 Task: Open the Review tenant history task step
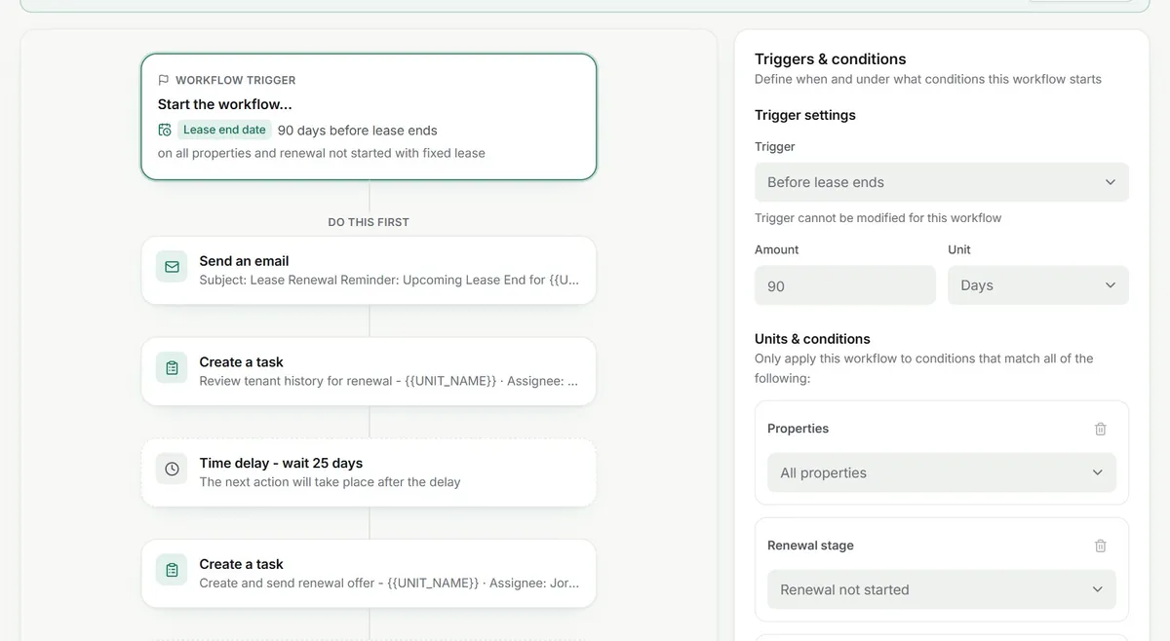369,371
